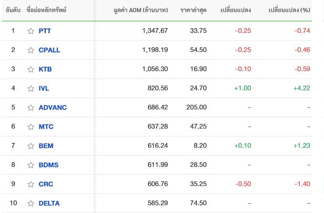Screen dimensions: 324x213
Task: Open DELTA stock details
Action: click(x=49, y=203)
